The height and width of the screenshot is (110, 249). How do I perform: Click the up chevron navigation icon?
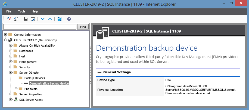click(x=50, y=19)
